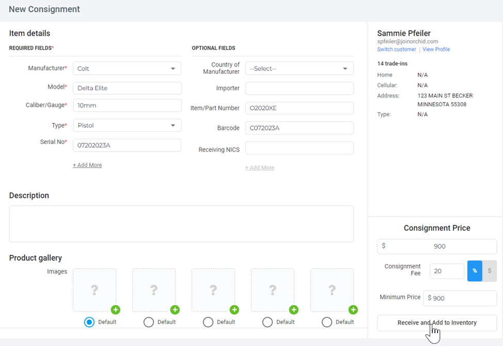Switch consignment fee to percent mode

click(475, 271)
